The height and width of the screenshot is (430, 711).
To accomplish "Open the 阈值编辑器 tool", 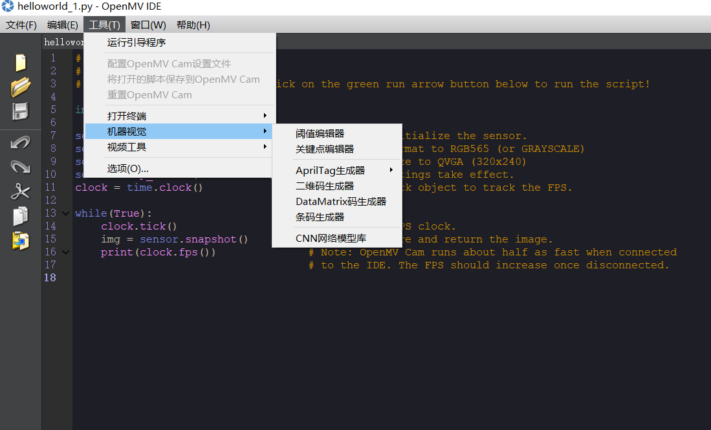I will 337,134.
